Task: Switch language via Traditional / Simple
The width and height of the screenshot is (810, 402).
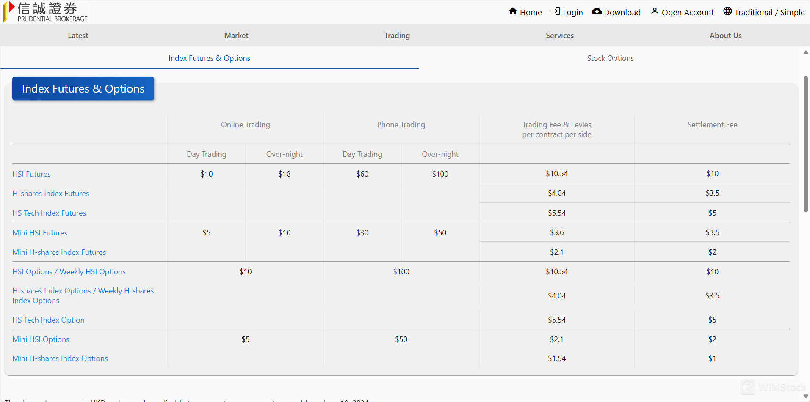Action: 769,13
